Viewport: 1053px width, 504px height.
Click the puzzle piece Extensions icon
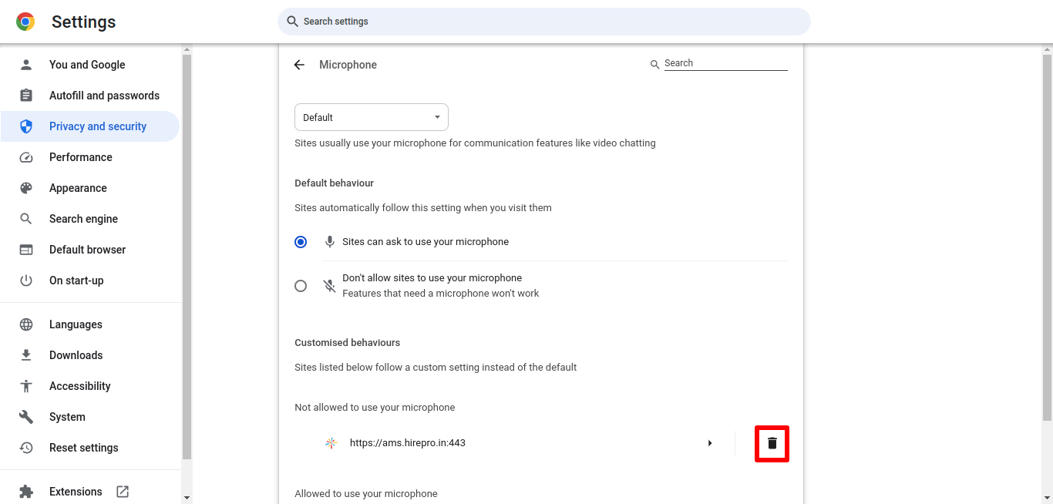point(26,492)
